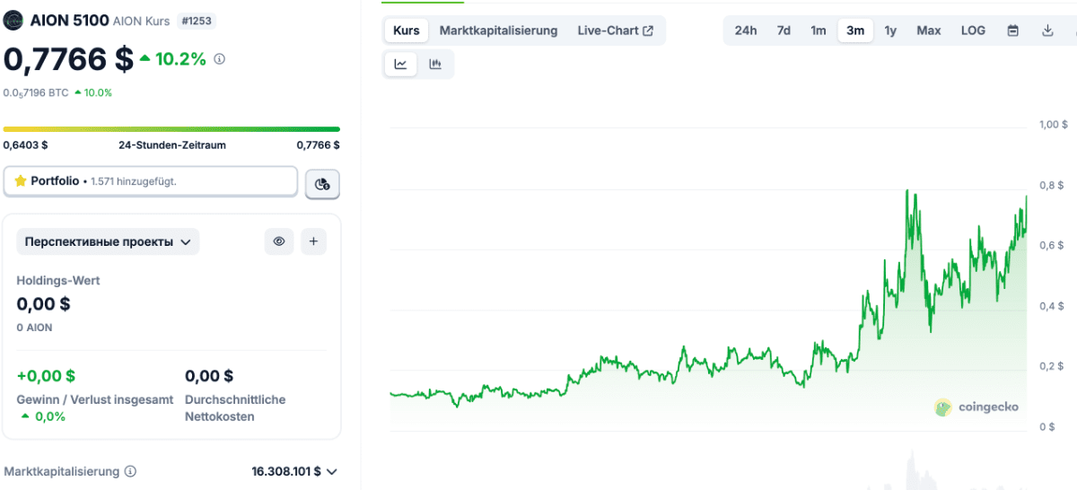
Task: Download chart data with the download icon
Action: (1047, 31)
